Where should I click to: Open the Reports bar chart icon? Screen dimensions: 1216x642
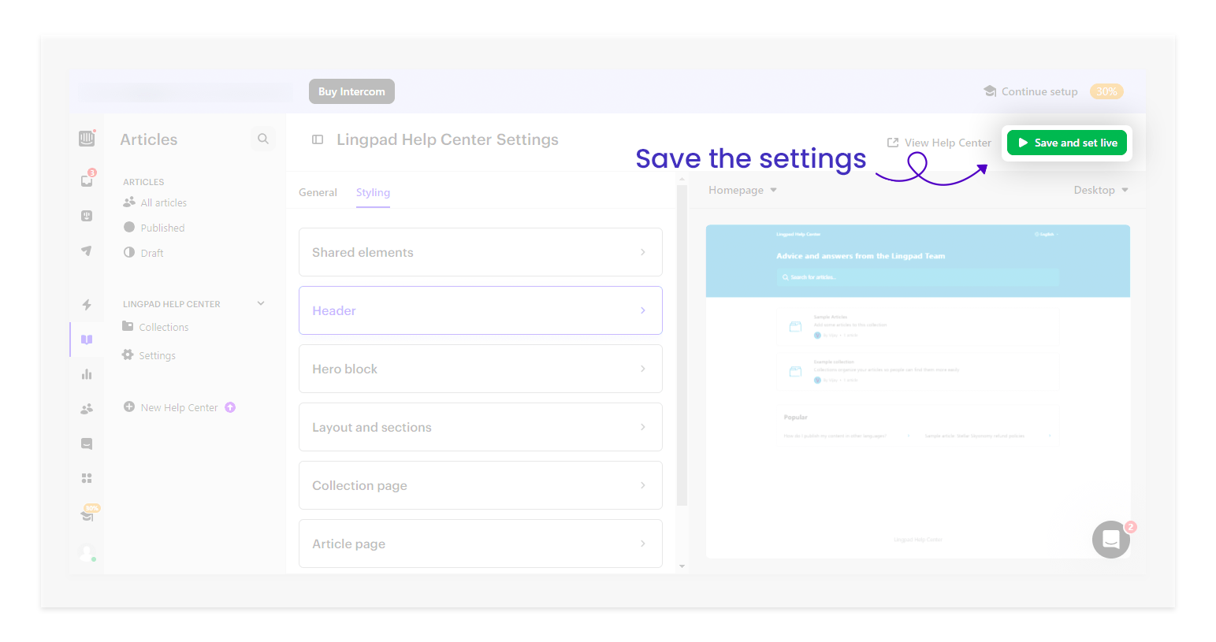87,374
